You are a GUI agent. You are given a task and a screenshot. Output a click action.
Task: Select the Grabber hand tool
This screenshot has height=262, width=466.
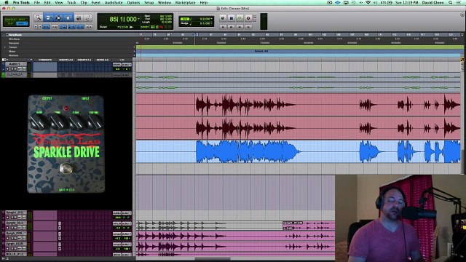tap(68, 17)
